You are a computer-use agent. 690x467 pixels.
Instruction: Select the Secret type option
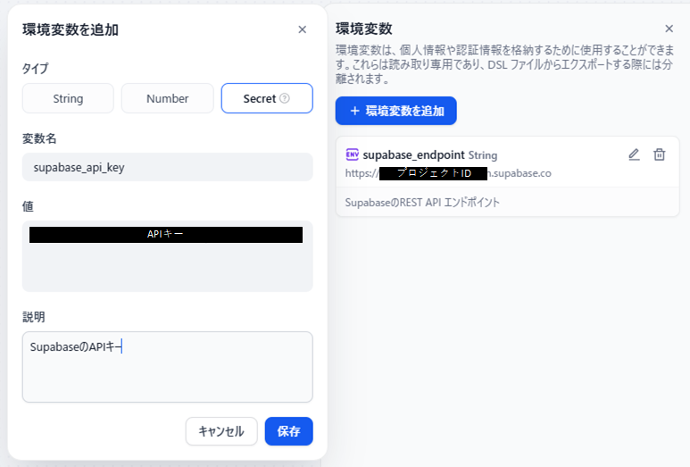tap(260, 98)
